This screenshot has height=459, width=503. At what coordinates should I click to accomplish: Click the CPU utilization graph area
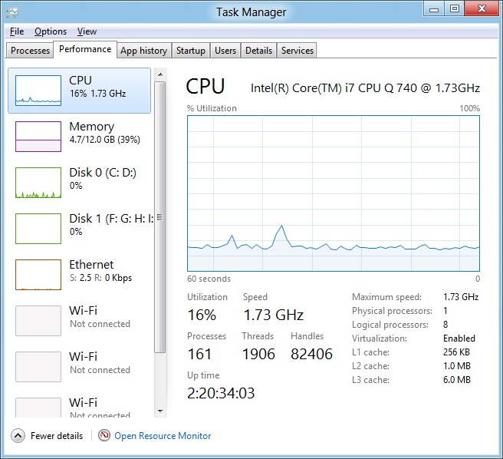(334, 193)
